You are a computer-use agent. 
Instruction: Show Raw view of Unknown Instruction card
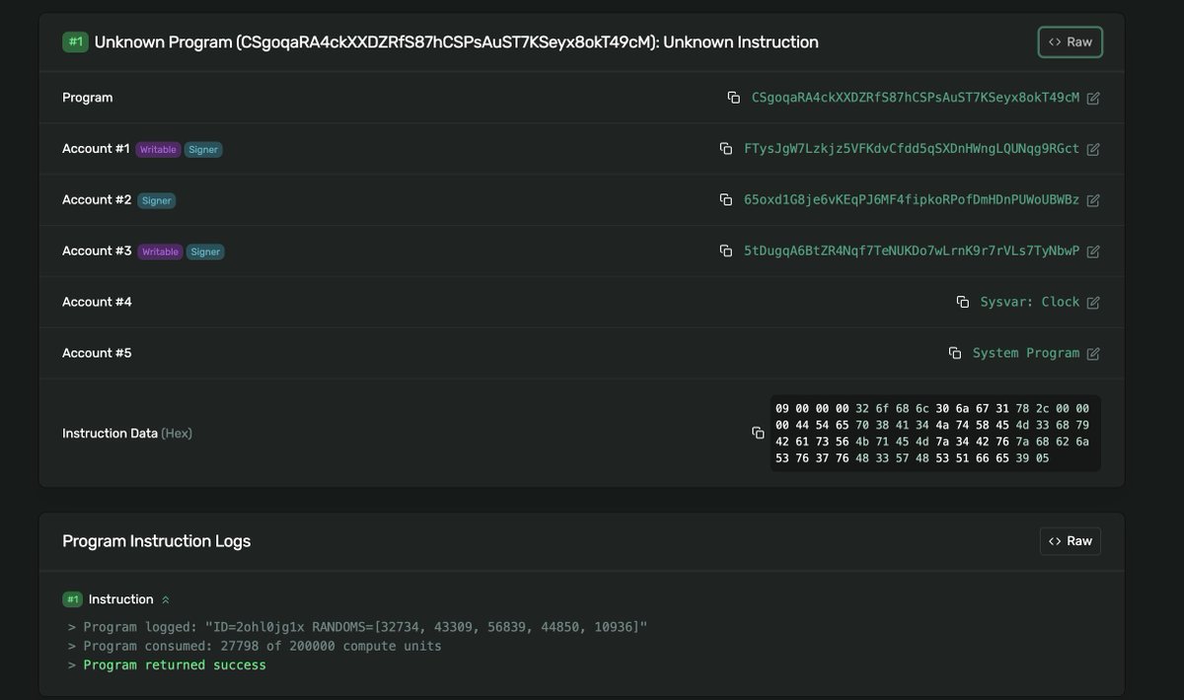coord(1071,42)
